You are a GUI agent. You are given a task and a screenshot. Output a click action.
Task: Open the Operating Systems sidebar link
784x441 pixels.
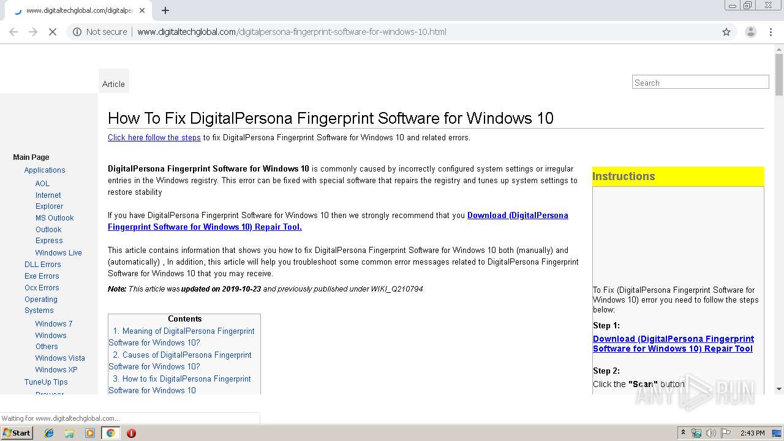click(x=40, y=305)
